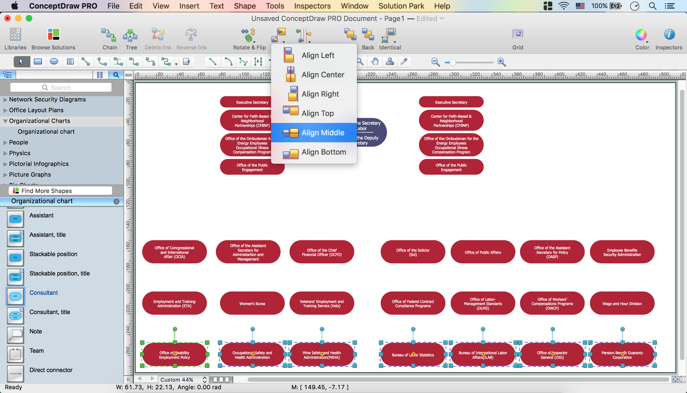Select the ellipse drawing tool

(54, 62)
